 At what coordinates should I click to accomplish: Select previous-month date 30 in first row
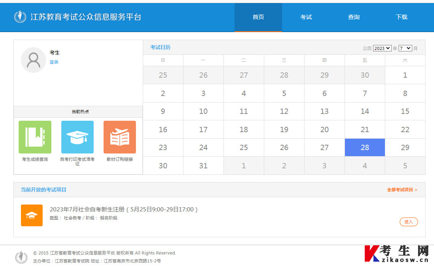[x=365, y=75]
